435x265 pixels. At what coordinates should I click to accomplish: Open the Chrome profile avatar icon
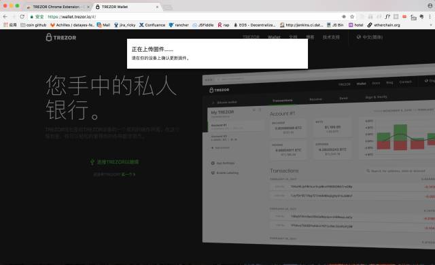click(430, 5)
